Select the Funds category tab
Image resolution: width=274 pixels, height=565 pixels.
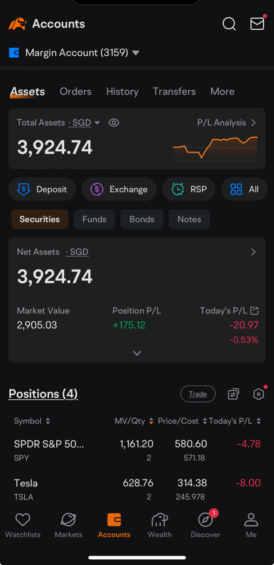(x=94, y=219)
